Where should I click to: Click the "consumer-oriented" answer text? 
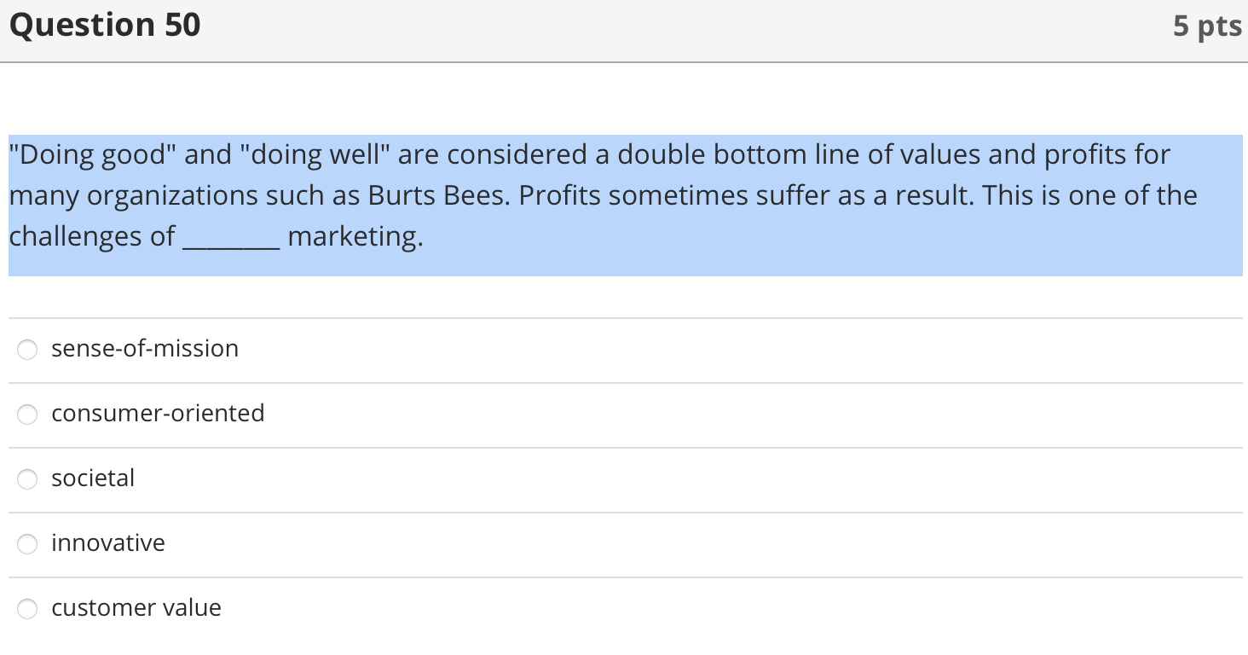click(x=158, y=414)
